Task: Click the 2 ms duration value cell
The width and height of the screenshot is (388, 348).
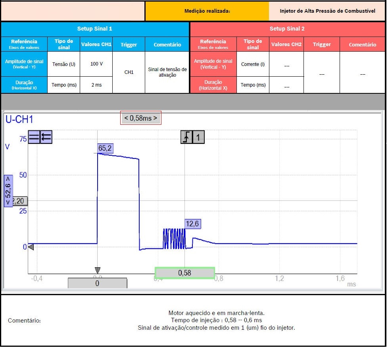Action: coord(96,85)
